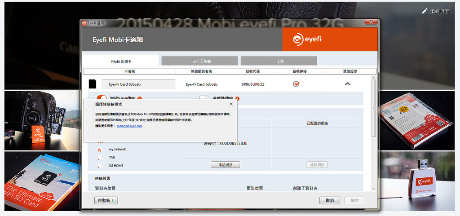The height and width of the screenshot is (216, 460).
Task: Click the eyefi logo in orange header
Action: tap(307, 39)
